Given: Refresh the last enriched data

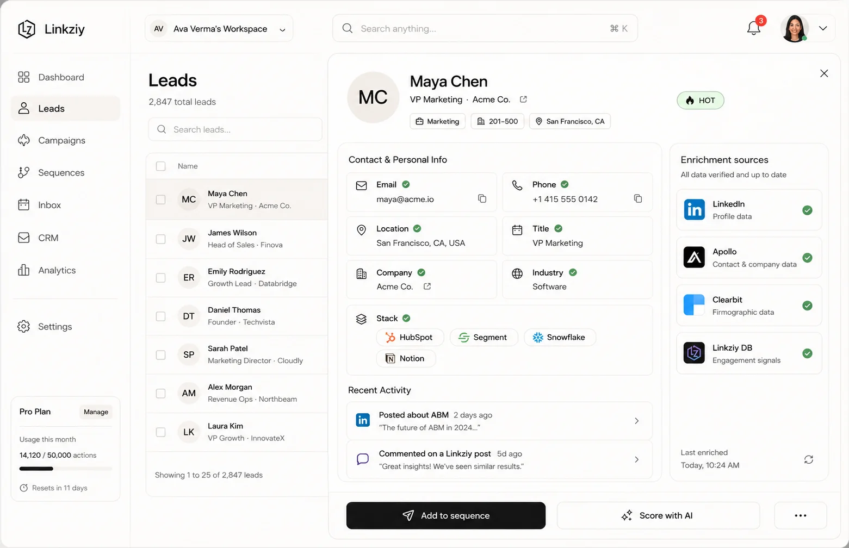Looking at the screenshot, I should coord(809,459).
